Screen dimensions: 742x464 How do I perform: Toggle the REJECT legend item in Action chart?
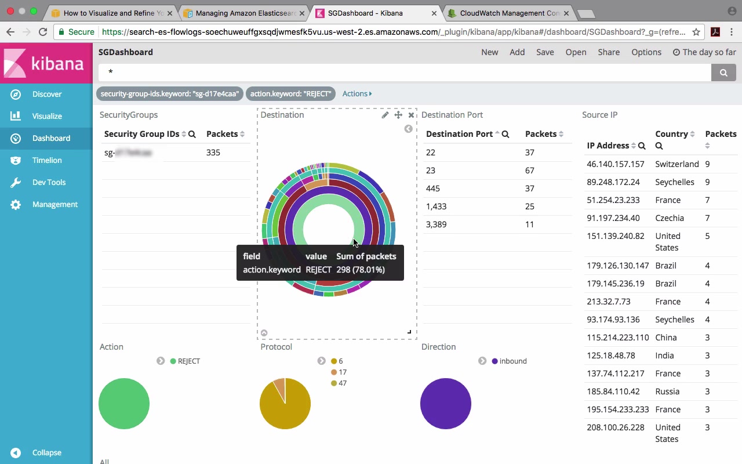click(188, 361)
